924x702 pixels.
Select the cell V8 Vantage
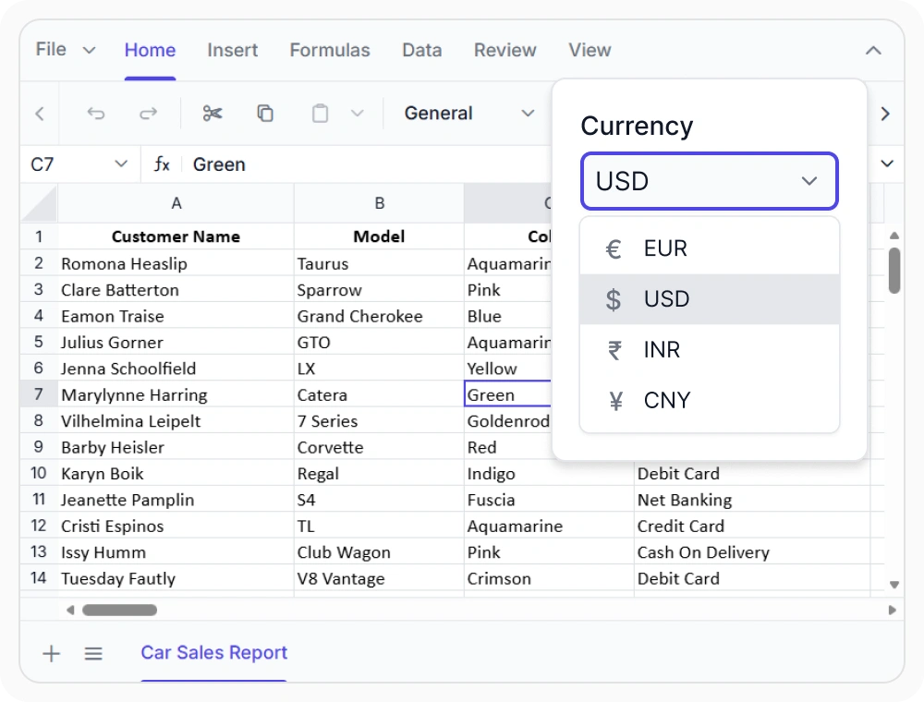tap(379, 578)
